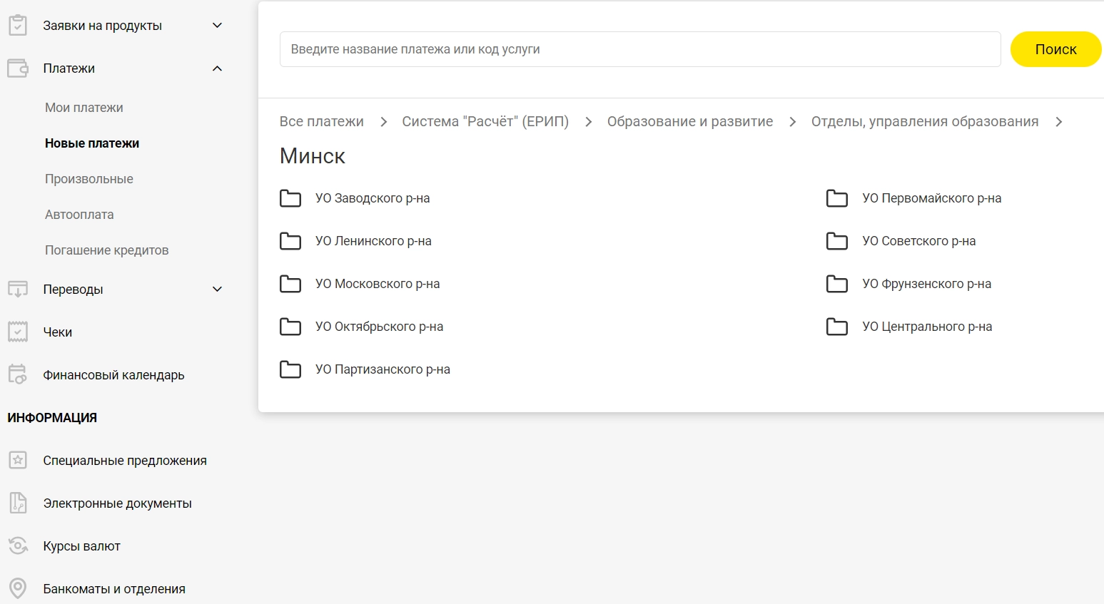1104x604 pixels.
Task: Open Автооплата submenu item
Action: pyautogui.click(x=79, y=215)
